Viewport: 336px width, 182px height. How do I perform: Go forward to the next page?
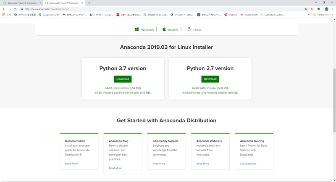[9, 9]
